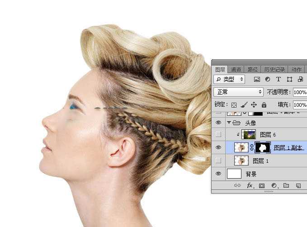307x227 pixels.
Task: Click the shape layer filter icon
Action: pos(289,79)
